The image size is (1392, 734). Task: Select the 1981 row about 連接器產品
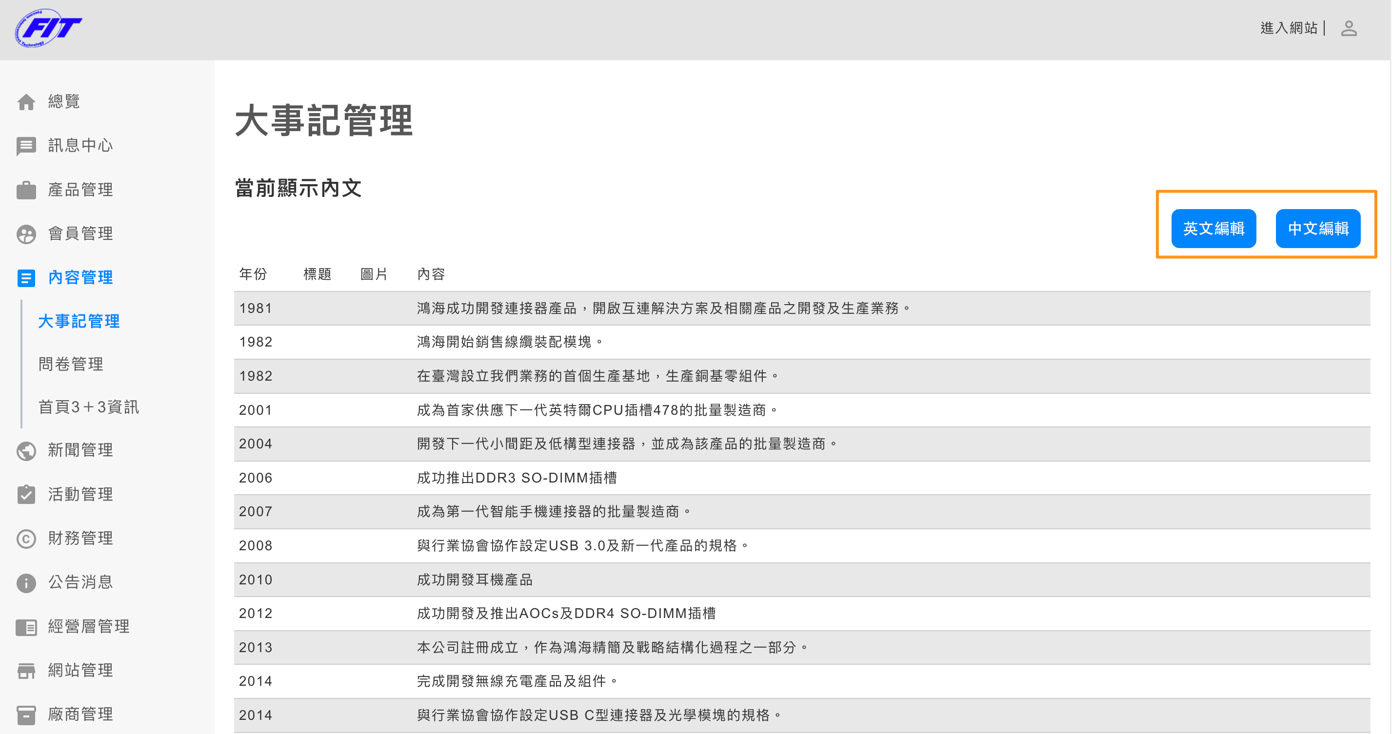[x=802, y=309]
